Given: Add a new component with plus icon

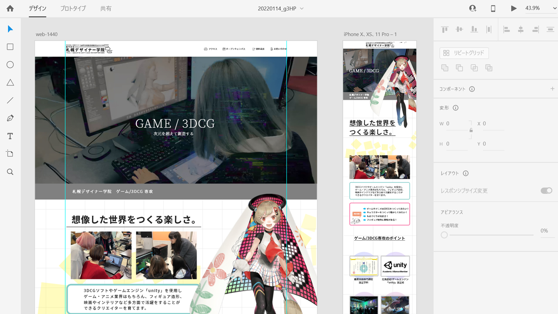Looking at the screenshot, I should point(552,89).
